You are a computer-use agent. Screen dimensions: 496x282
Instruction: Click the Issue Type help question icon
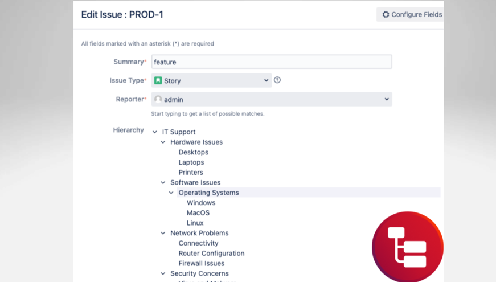pos(277,80)
